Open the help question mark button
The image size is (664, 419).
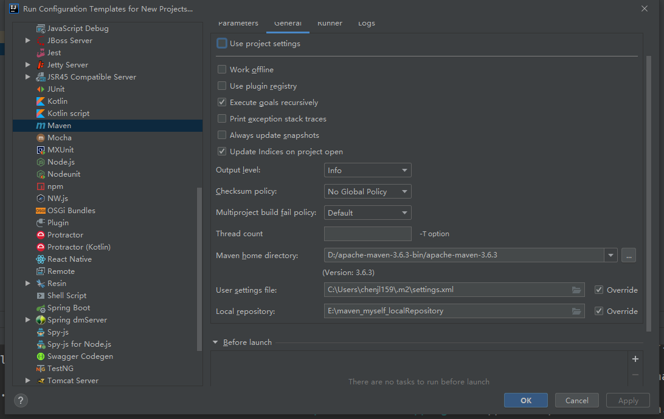point(21,401)
